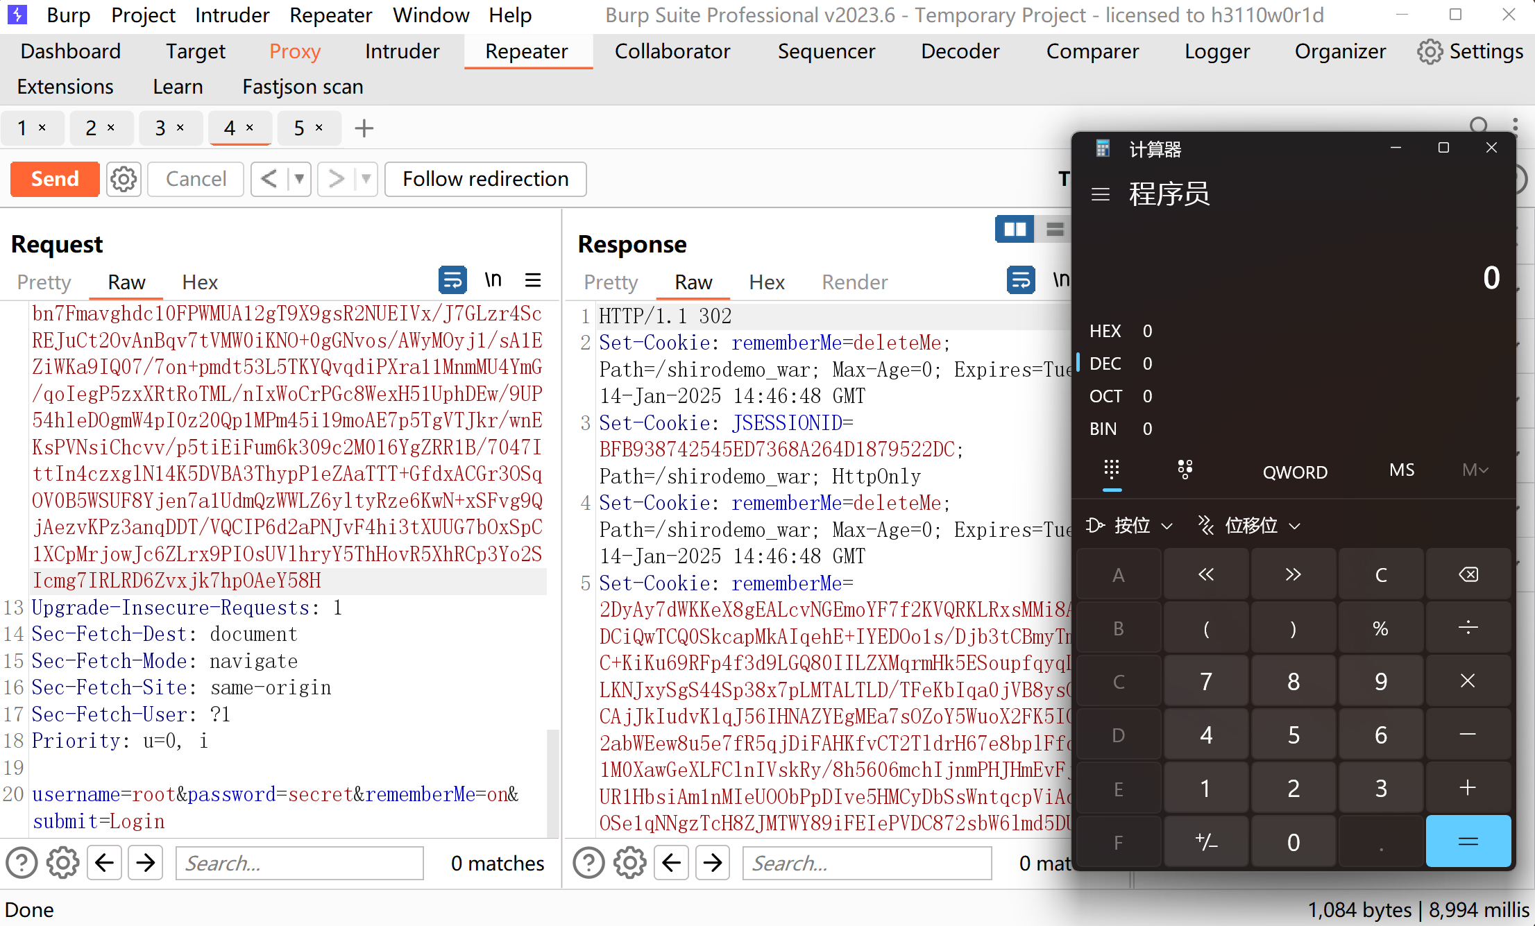Click plus/minus negate key in Calculator
Viewport: 1535px width, 926px height.
(x=1206, y=841)
